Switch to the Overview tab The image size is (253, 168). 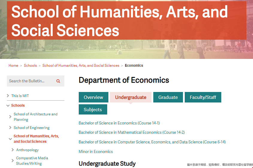click(x=93, y=97)
